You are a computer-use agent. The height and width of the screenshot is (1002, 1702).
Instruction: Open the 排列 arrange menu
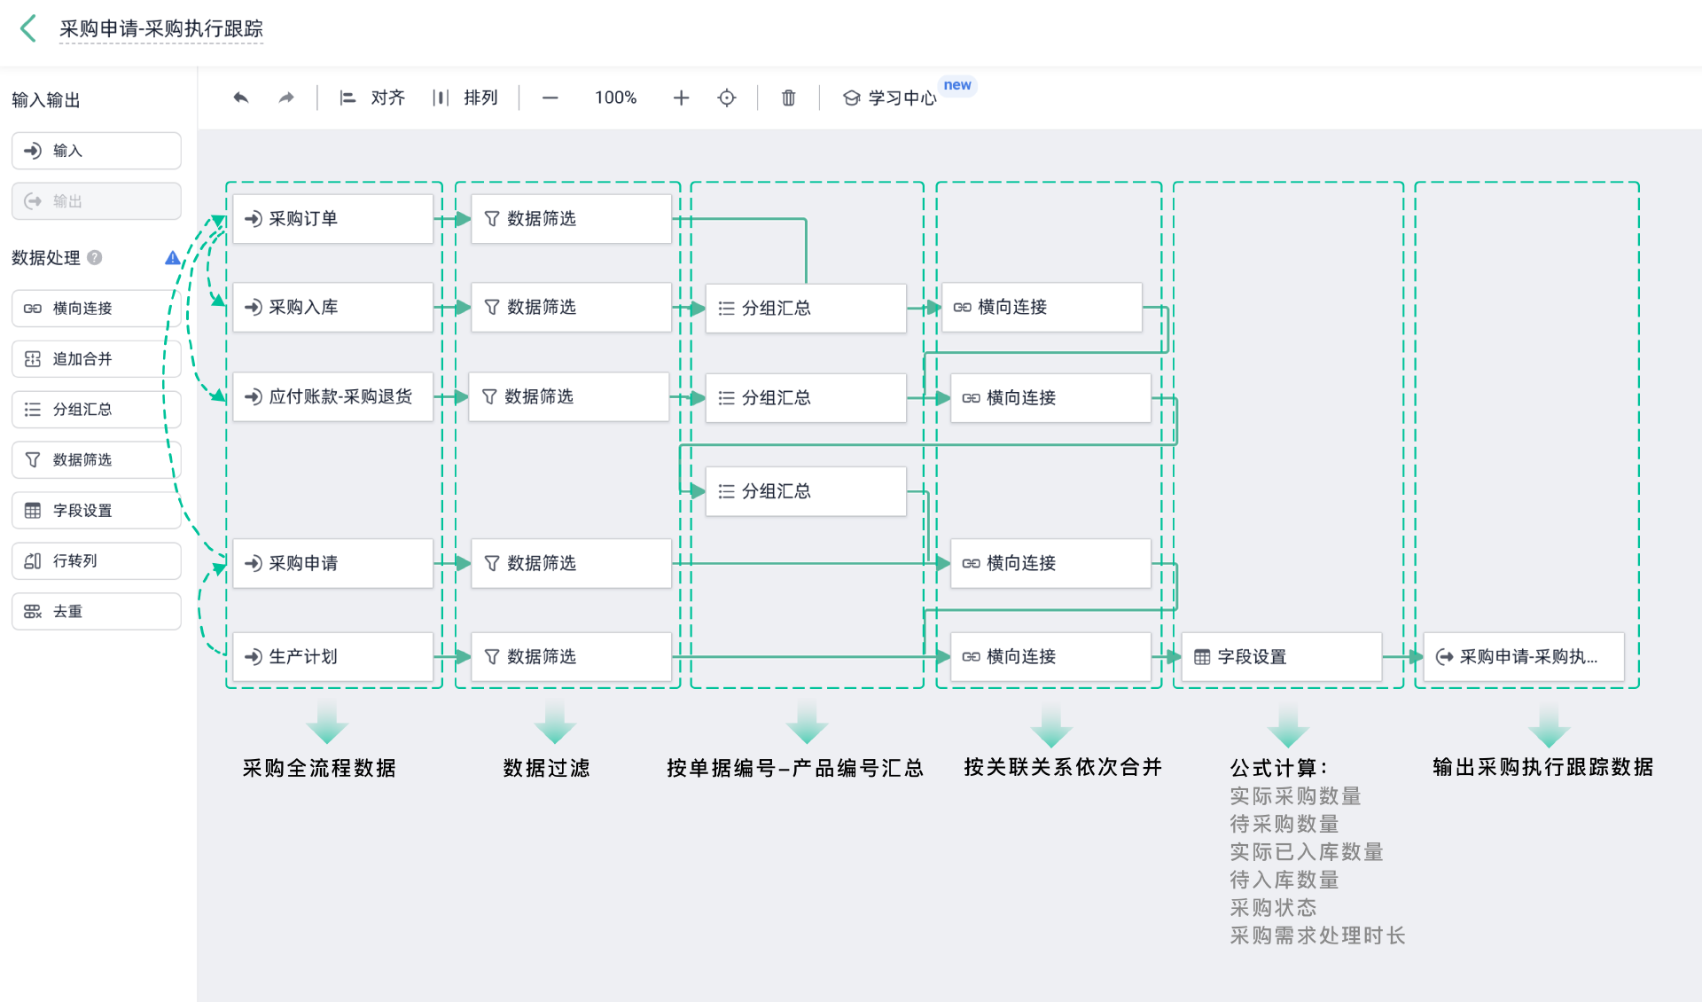(465, 98)
